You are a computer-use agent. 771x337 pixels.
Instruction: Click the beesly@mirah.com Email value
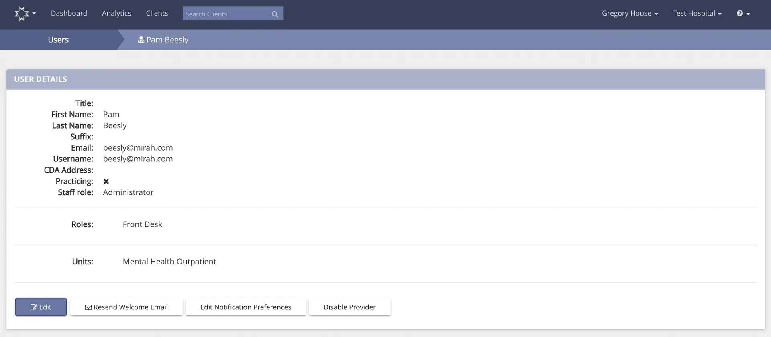pyautogui.click(x=138, y=148)
